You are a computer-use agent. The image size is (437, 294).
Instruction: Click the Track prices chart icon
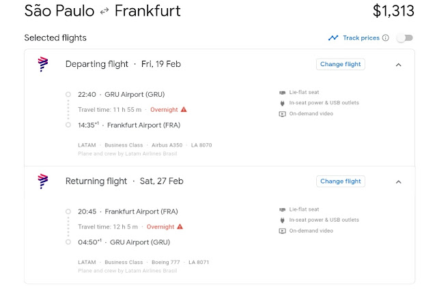tap(333, 38)
